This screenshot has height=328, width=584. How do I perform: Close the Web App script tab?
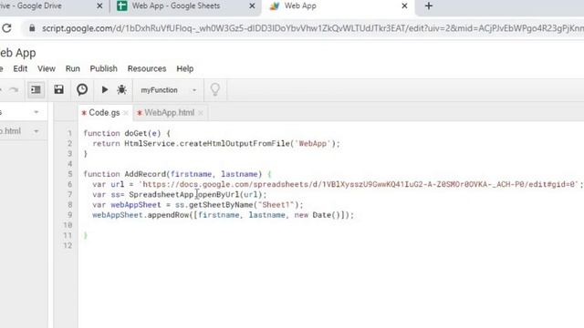[x=404, y=6]
